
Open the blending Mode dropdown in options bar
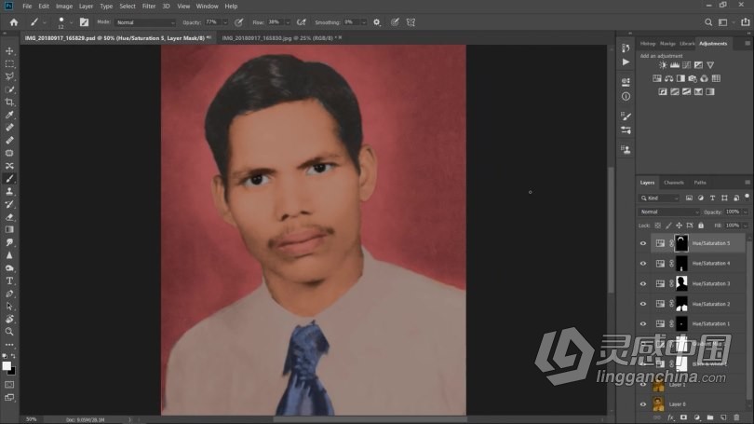pyautogui.click(x=145, y=22)
